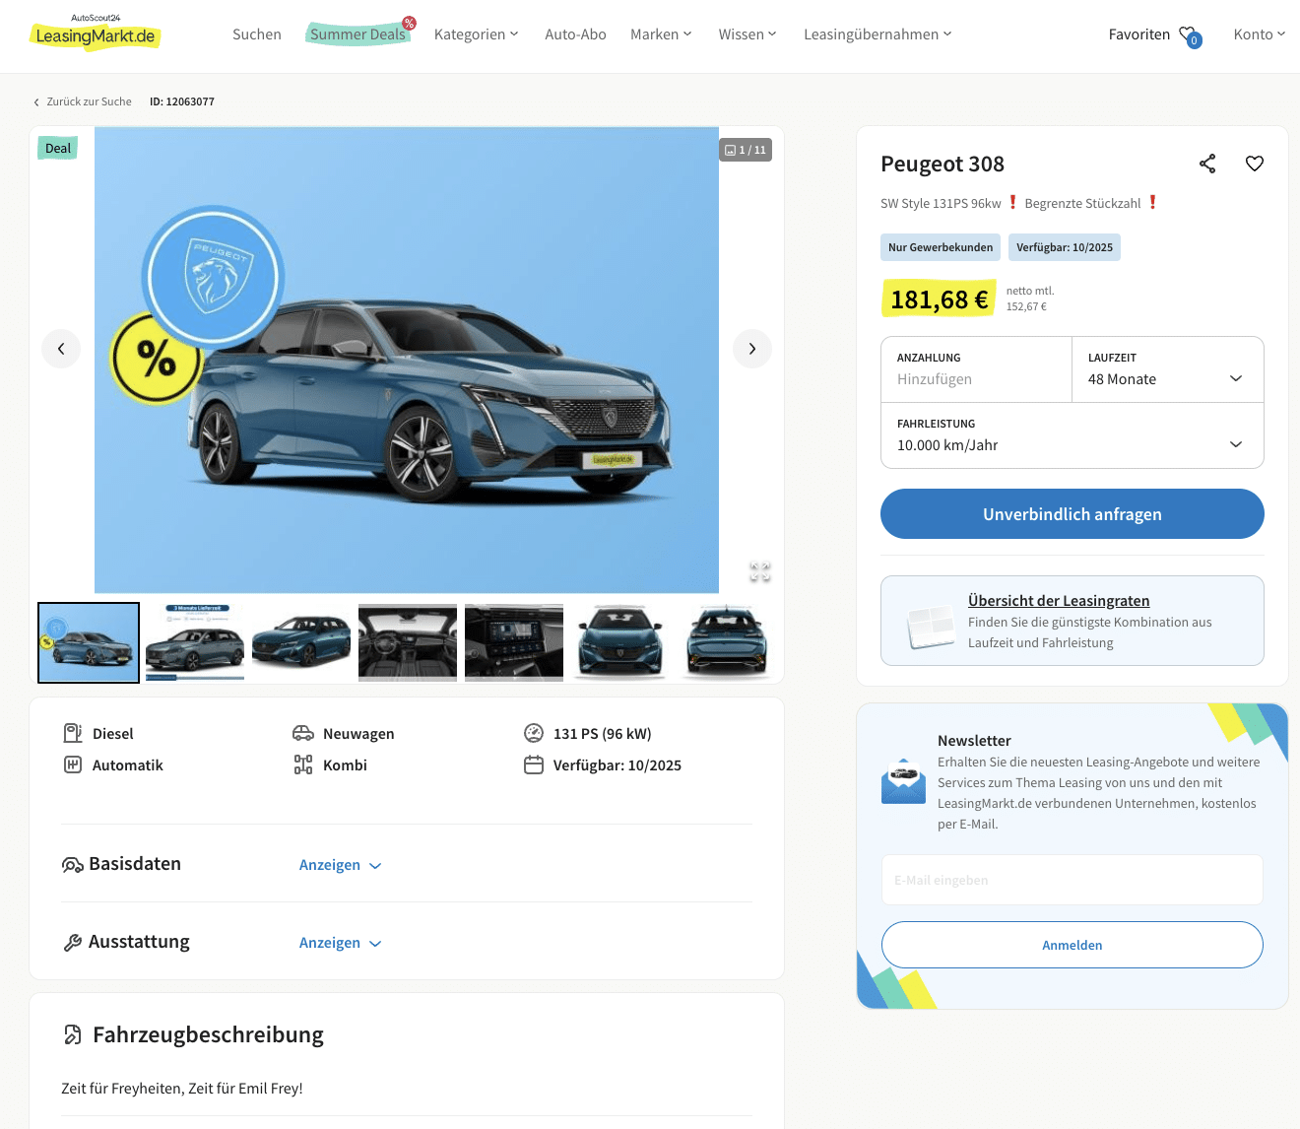Click the Neuwagen car icon
The width and height of the screenshot is (1300, 1129).
[303, 733]
